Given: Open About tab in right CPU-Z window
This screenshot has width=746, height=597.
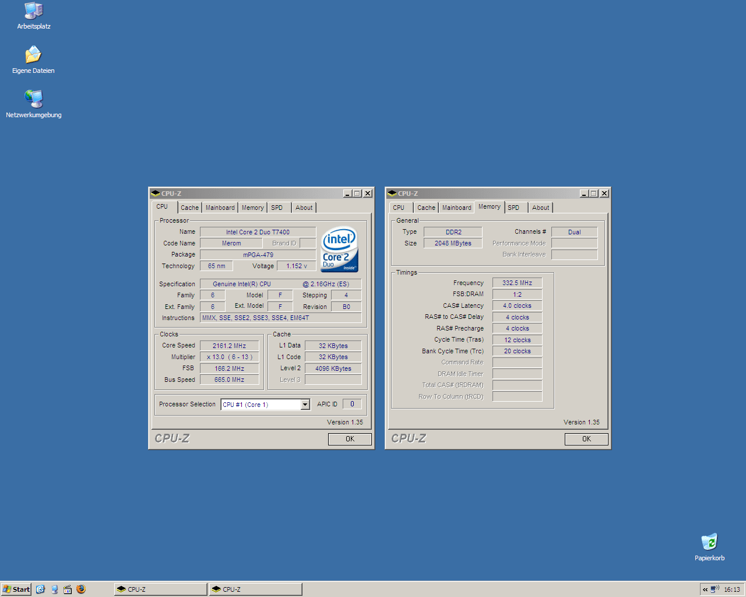Looking at the screenshot, I should click(x=540, y=208).
